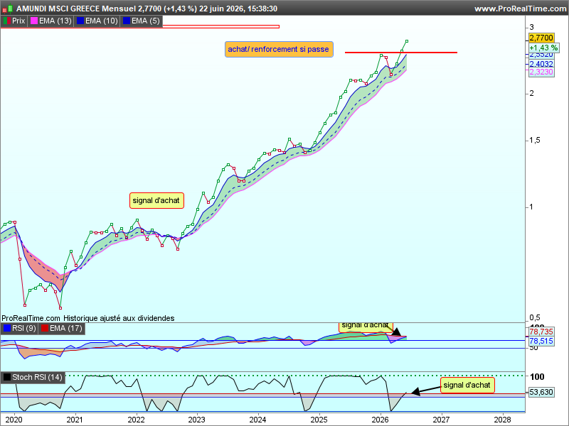Select the 'achat/ renforcement si passe' annotation
The image size is (569, 426).
coord(279,49)
